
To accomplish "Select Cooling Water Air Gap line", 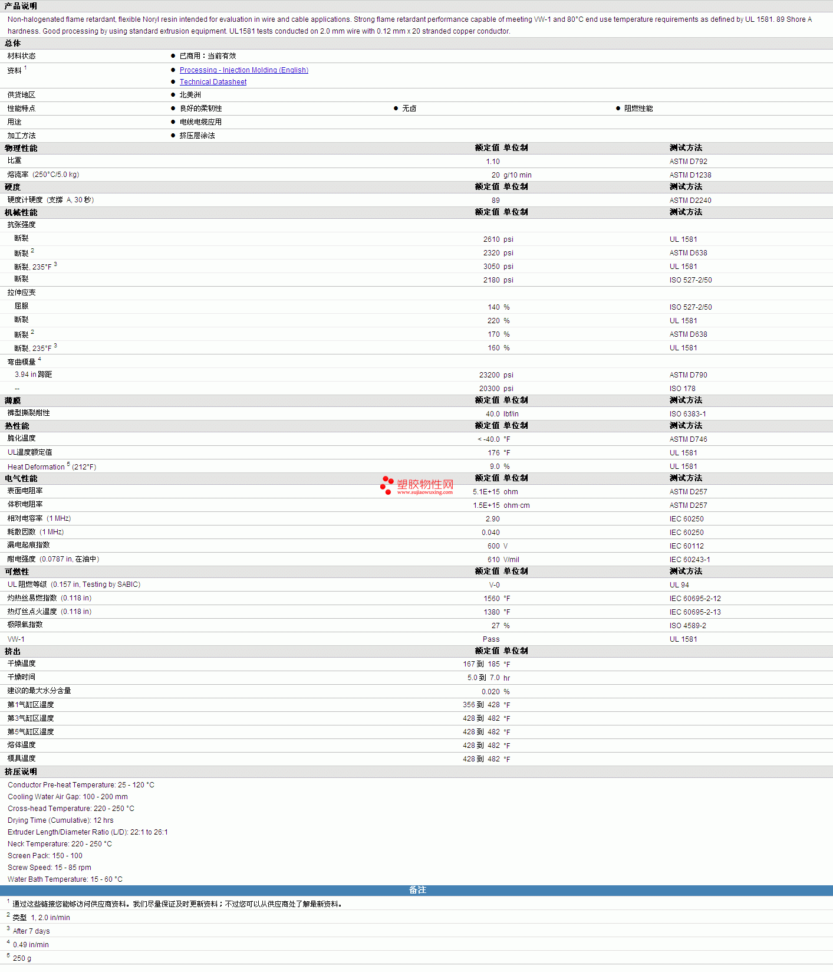I will click(68, 797).
